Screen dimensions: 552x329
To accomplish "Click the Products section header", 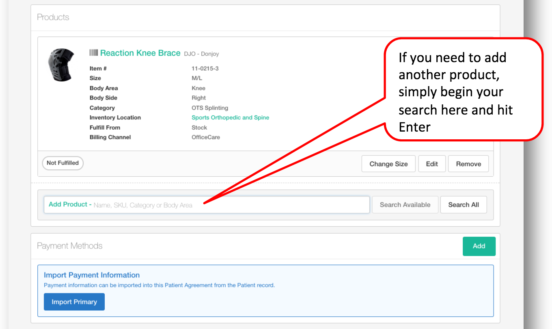I will click(x=53, y=17).
